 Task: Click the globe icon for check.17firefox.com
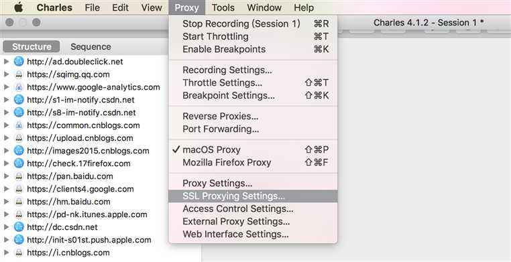click(x=19, y=163)
